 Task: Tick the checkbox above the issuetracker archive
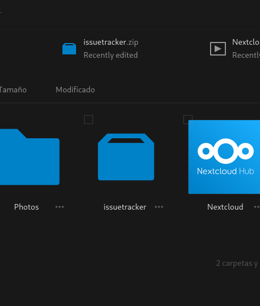[x=89, y=120]
